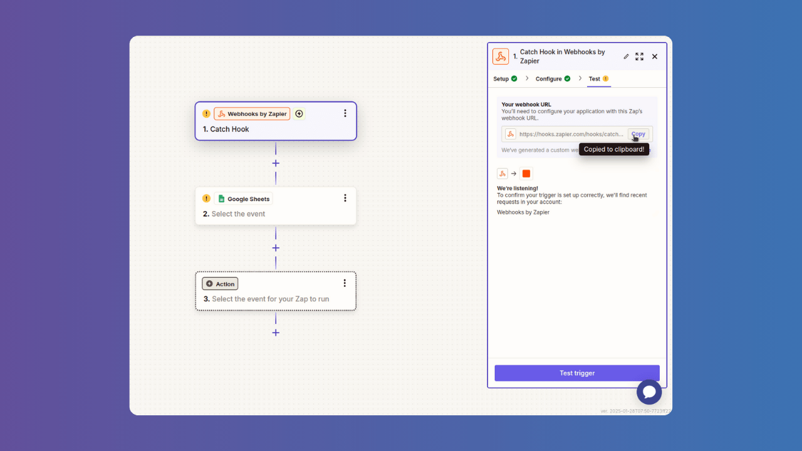
Task: Open three-dot menu on Google Sheets step
Action: click(345, 198)
